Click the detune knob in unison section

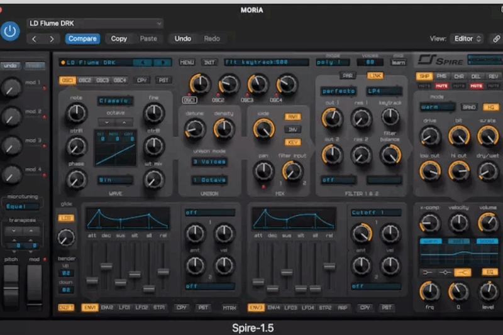tap(194, 129)
